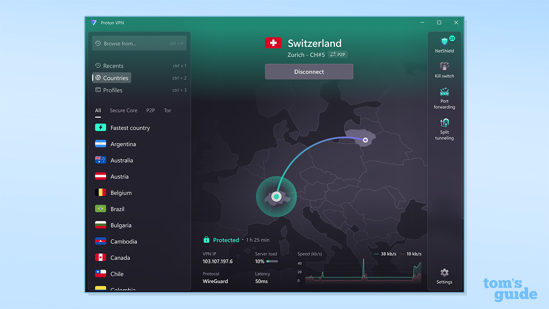Open the NetShield shield icon
549x309 pixels.
pyautogui.click(x=444, y=41)
